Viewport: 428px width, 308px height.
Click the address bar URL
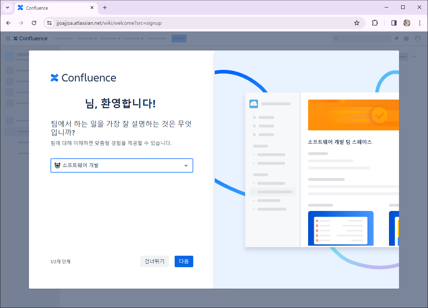(x=109, y=23)
